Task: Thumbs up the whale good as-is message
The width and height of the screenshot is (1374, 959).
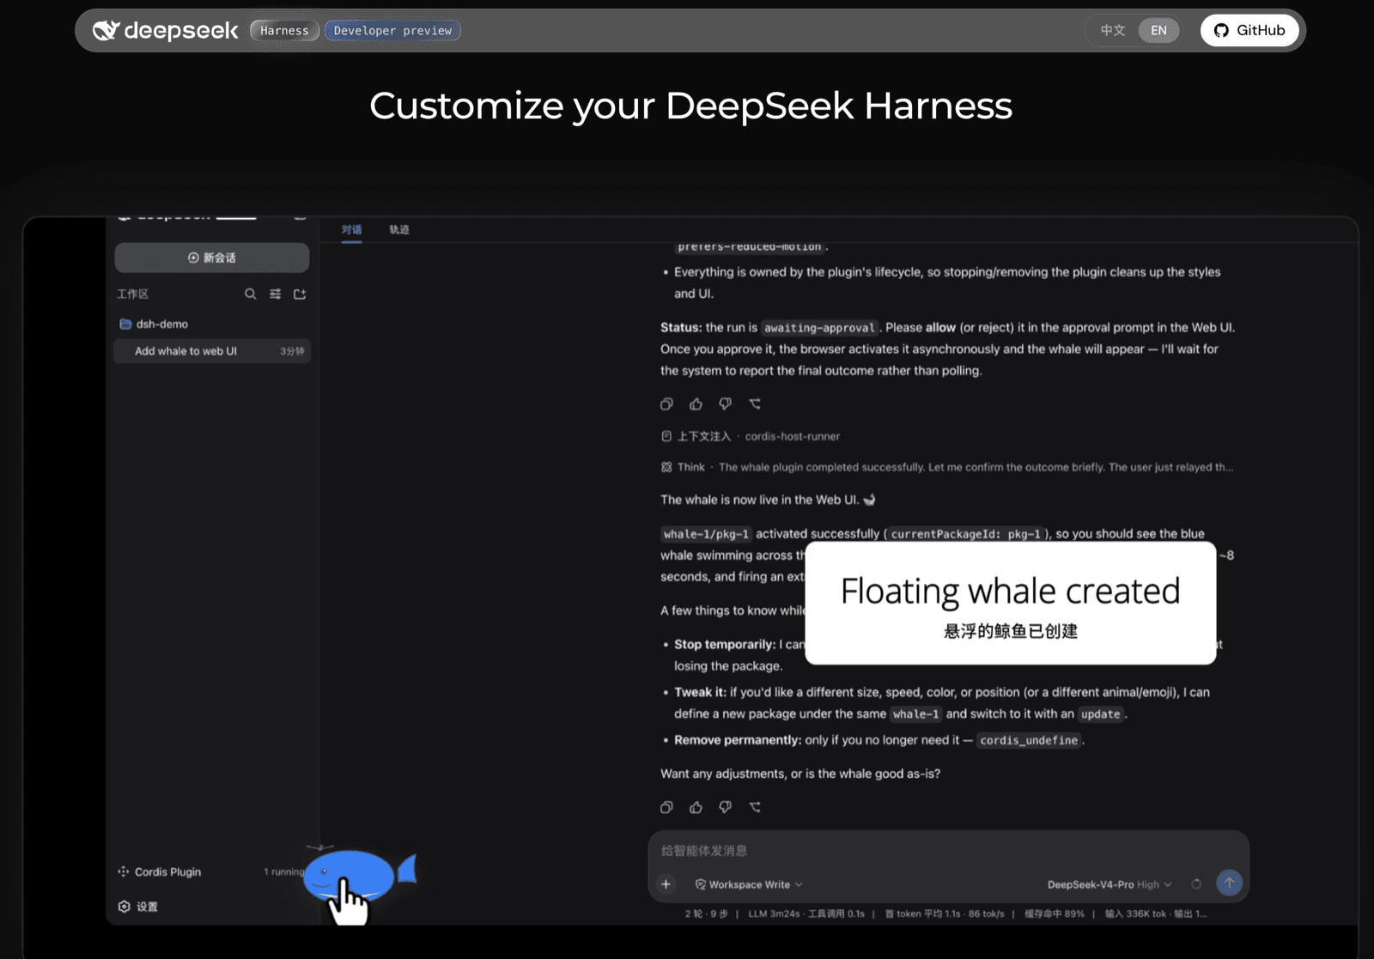Action: point(696,807)
